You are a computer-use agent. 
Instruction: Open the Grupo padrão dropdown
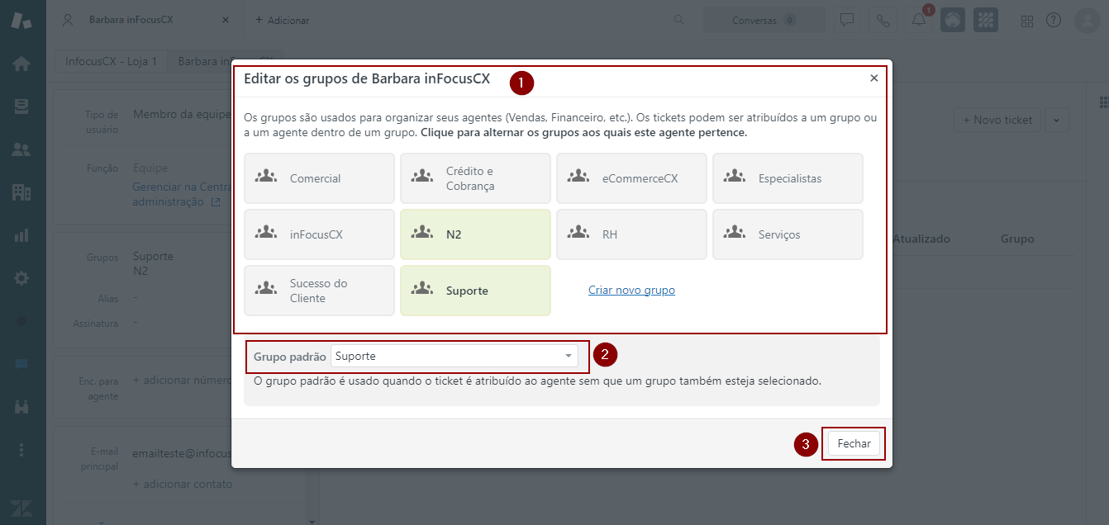454,356
